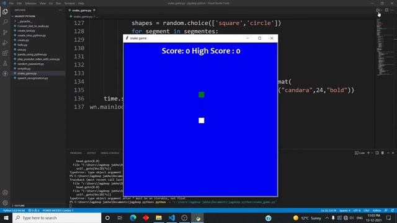Open the Run and Debug view
Viewport: 397px width, 223px height.
coord(5,43)
